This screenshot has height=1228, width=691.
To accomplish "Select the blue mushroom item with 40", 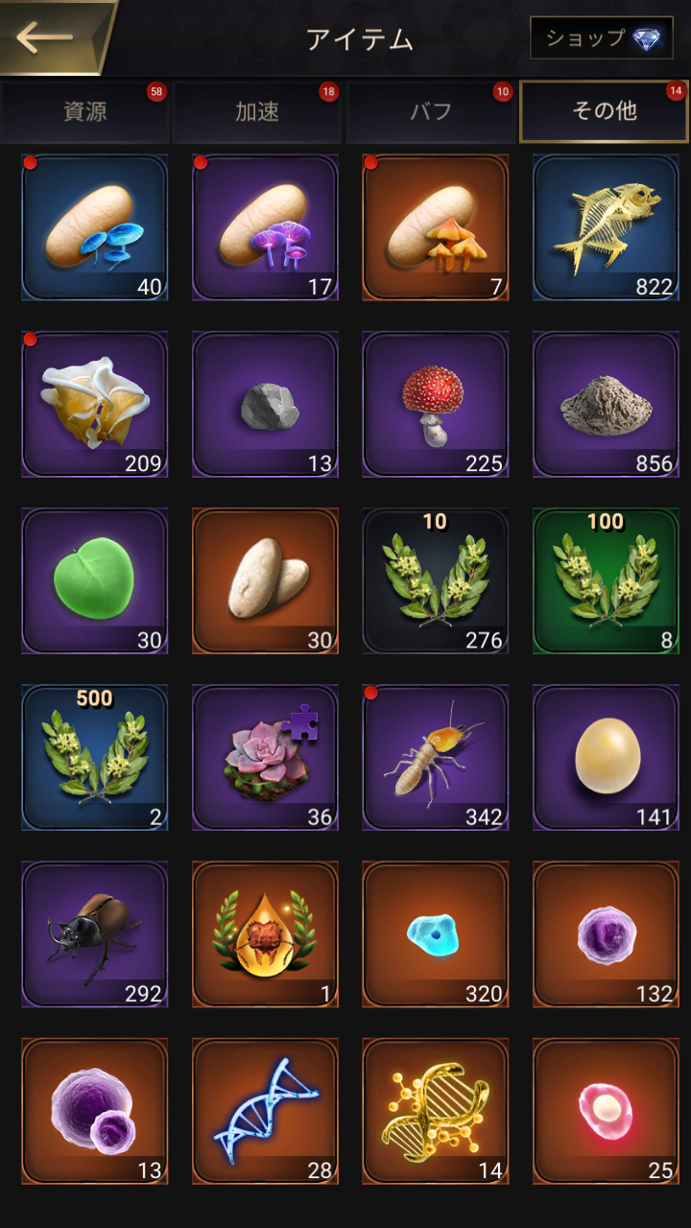I will click(95, 227).
